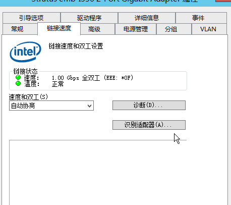Screen dimensions: 231x205
Task: Click the green temperature status indicator
Action: (x=18, y=83)
